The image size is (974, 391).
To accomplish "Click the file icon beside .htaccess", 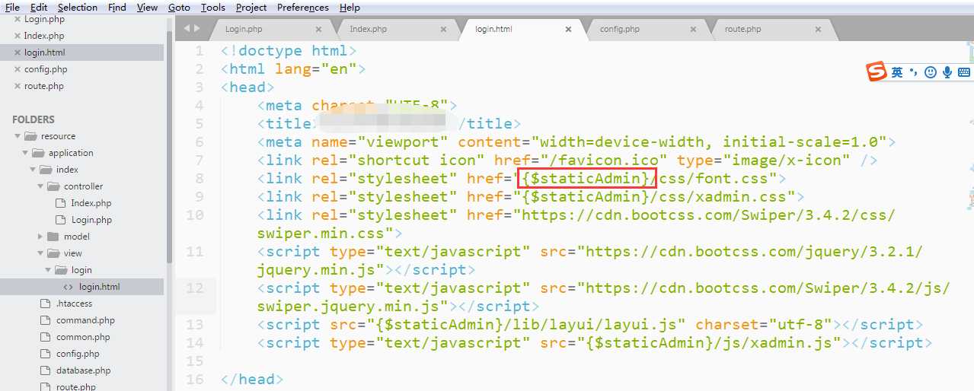I will point(46,304).
